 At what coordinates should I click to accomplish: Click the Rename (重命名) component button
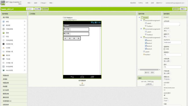pyautogui.click(x=147, y=73)
